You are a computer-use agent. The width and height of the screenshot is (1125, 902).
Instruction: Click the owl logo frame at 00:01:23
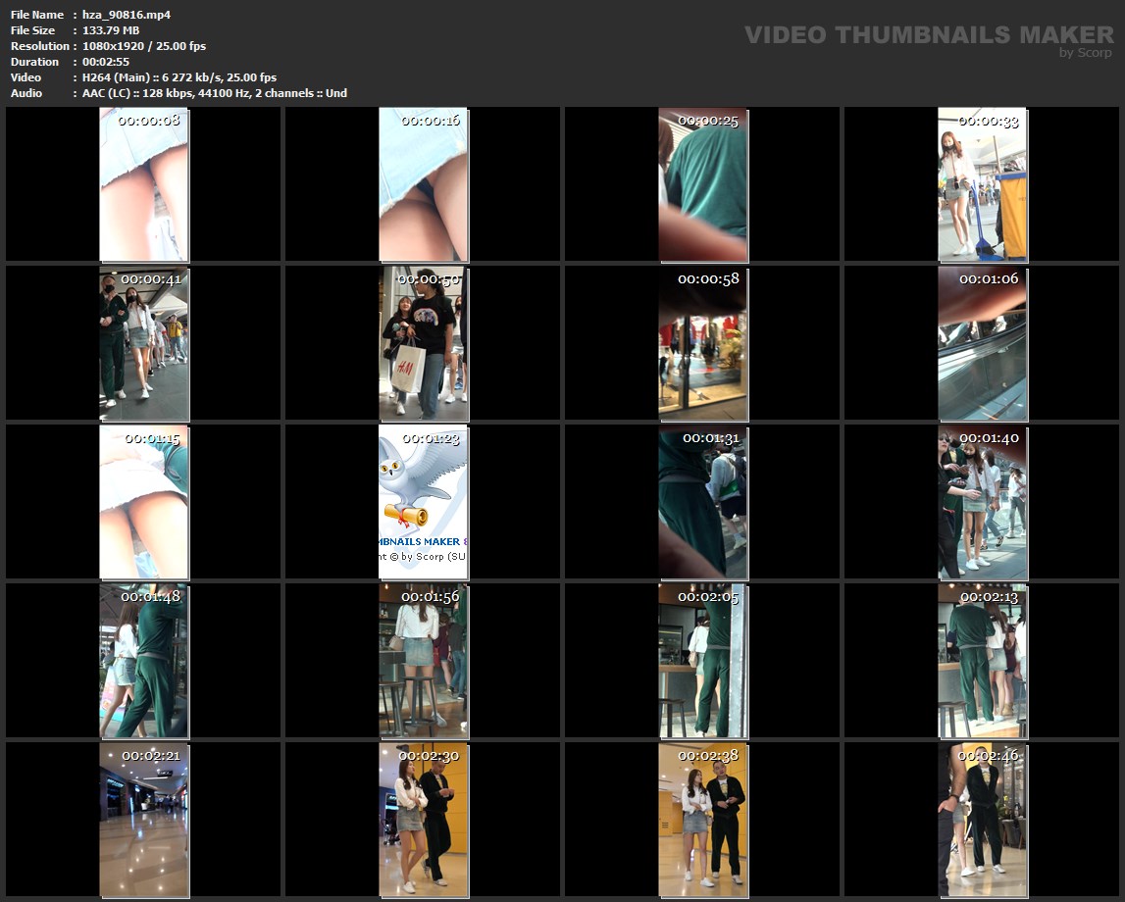pos(423,502)
